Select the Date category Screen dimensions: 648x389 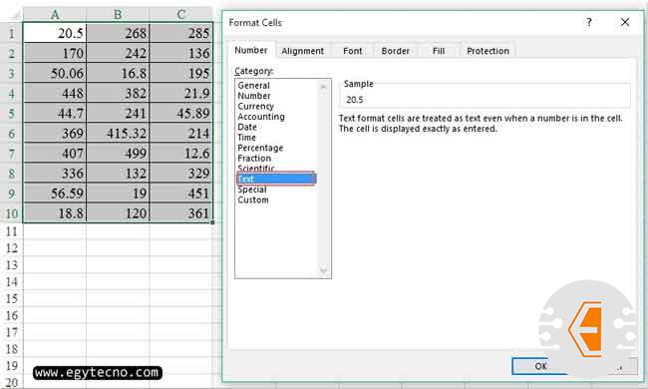tap(247, 127)
